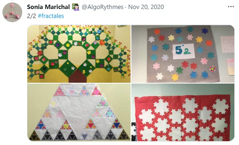Open the three-dot more options menu

231,7
